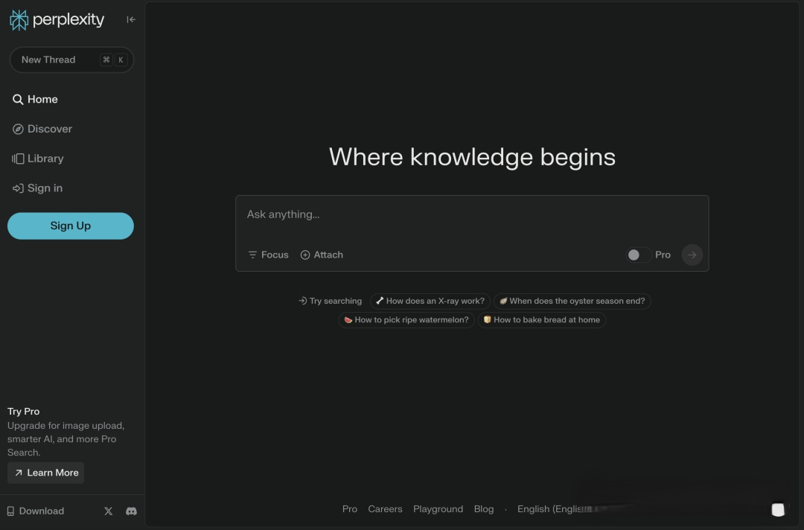
Task: Click the Download link in sidebar
Action: click(x=36, y=511)
